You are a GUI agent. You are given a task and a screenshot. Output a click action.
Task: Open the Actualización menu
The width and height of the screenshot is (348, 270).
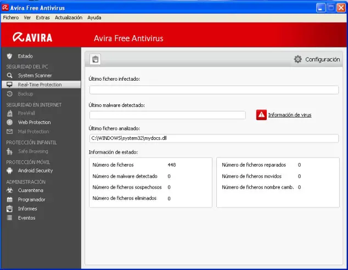pos(69,18)
